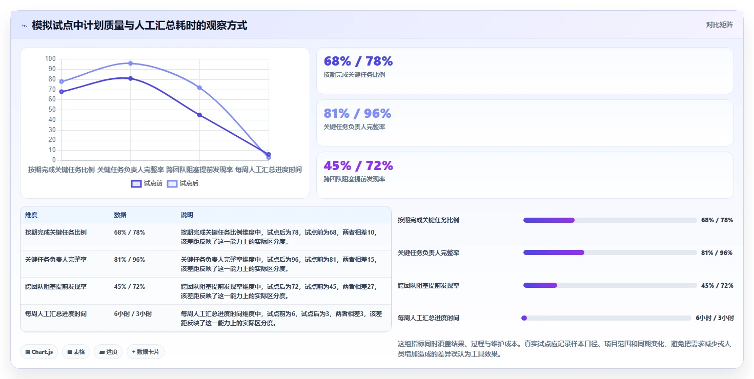The width and height of the screenshot is (754, 379).
Task: Click 试点后 chart point at value 72
Action: [x=199, y=88]
